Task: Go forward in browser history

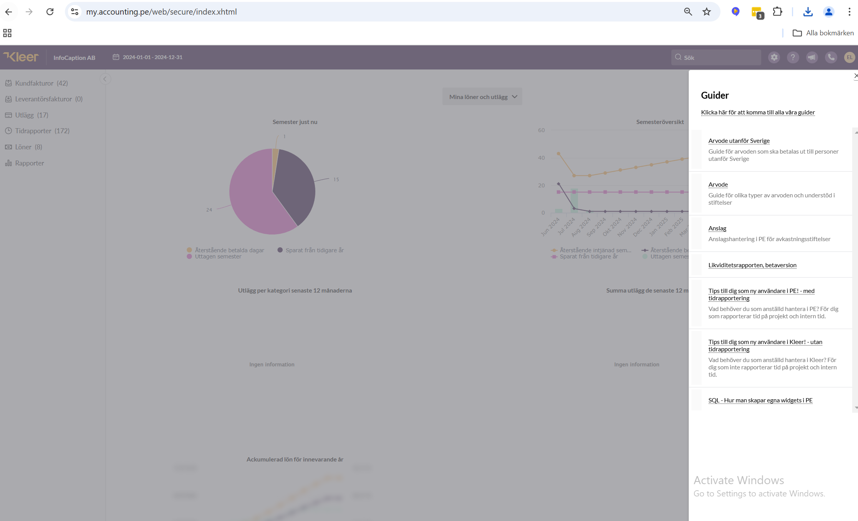Action: coord(29,12)
